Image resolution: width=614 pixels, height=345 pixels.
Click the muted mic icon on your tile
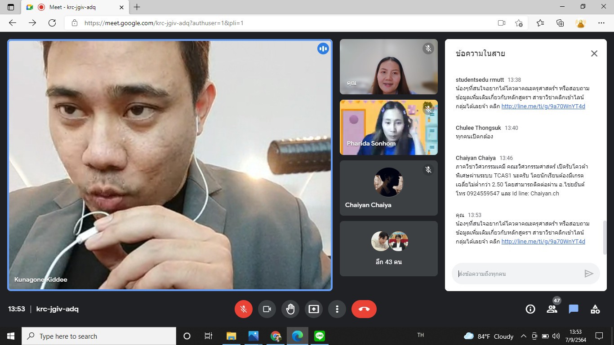click(428, 49)
